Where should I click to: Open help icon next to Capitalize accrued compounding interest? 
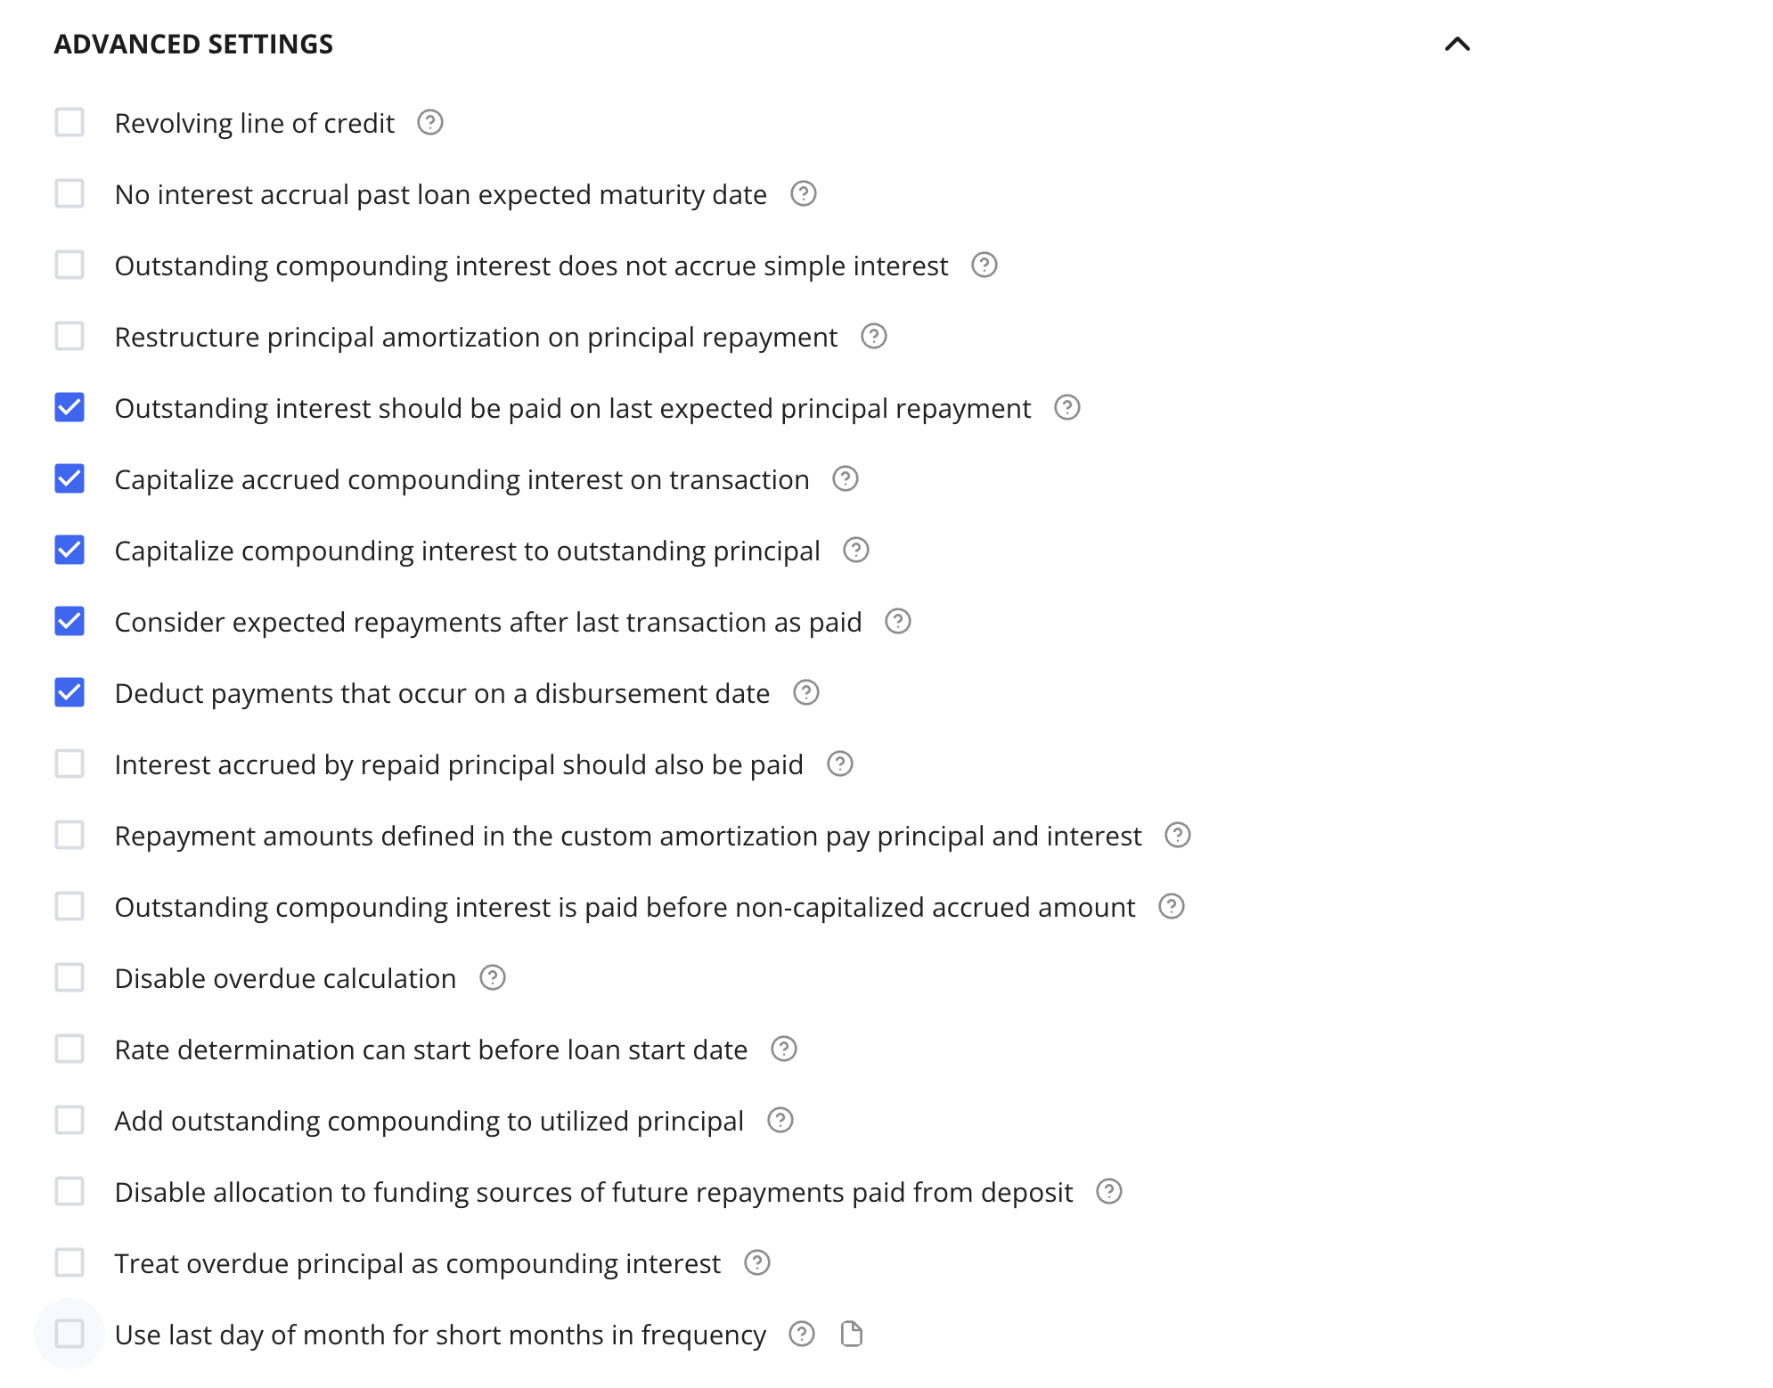(x=846, y=478)
